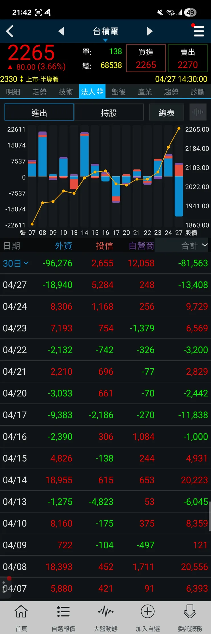This screenshot has height=634, width=211.
Task: Switch to previous stock with left triangle
Action: (x=61, y=31)
